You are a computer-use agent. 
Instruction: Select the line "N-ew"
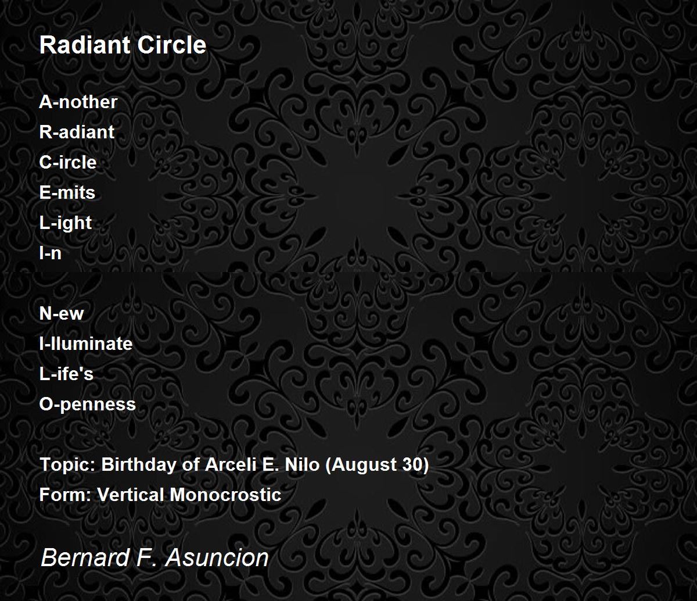coord(62,313)
